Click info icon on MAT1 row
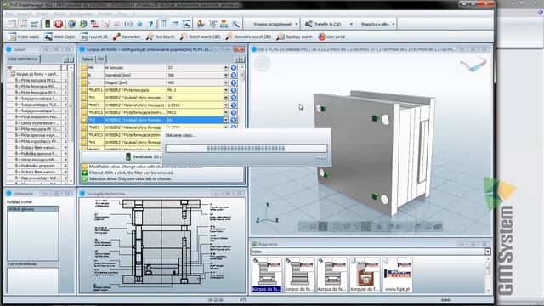 click(x=234, y=105)
